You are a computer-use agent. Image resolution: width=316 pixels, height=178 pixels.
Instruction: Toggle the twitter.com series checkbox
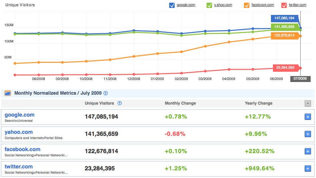[x=284, y=5]
